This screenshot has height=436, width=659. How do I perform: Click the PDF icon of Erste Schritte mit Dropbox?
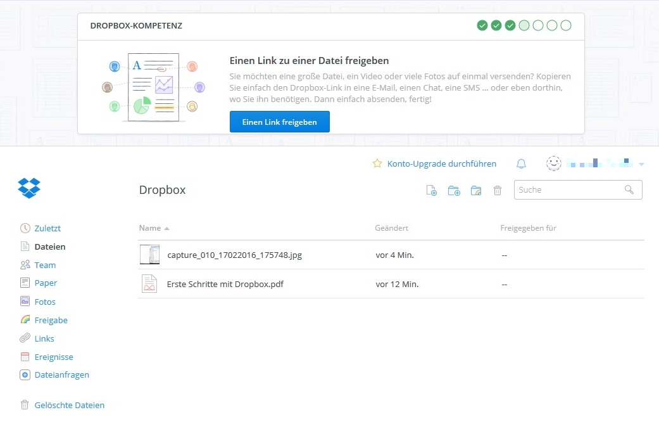pyautogui.click(x=149, y=284)
